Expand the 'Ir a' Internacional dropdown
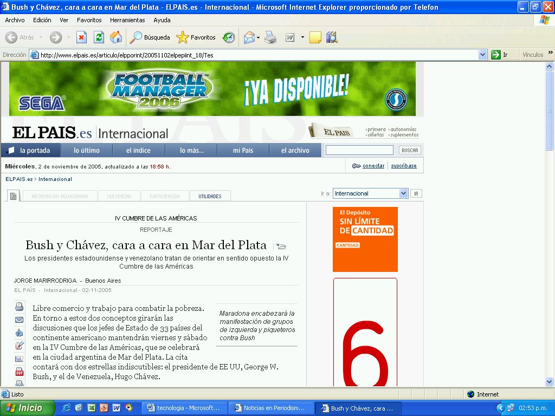The width and height of the screenshot is (555, 416). (x=403, y=193)
